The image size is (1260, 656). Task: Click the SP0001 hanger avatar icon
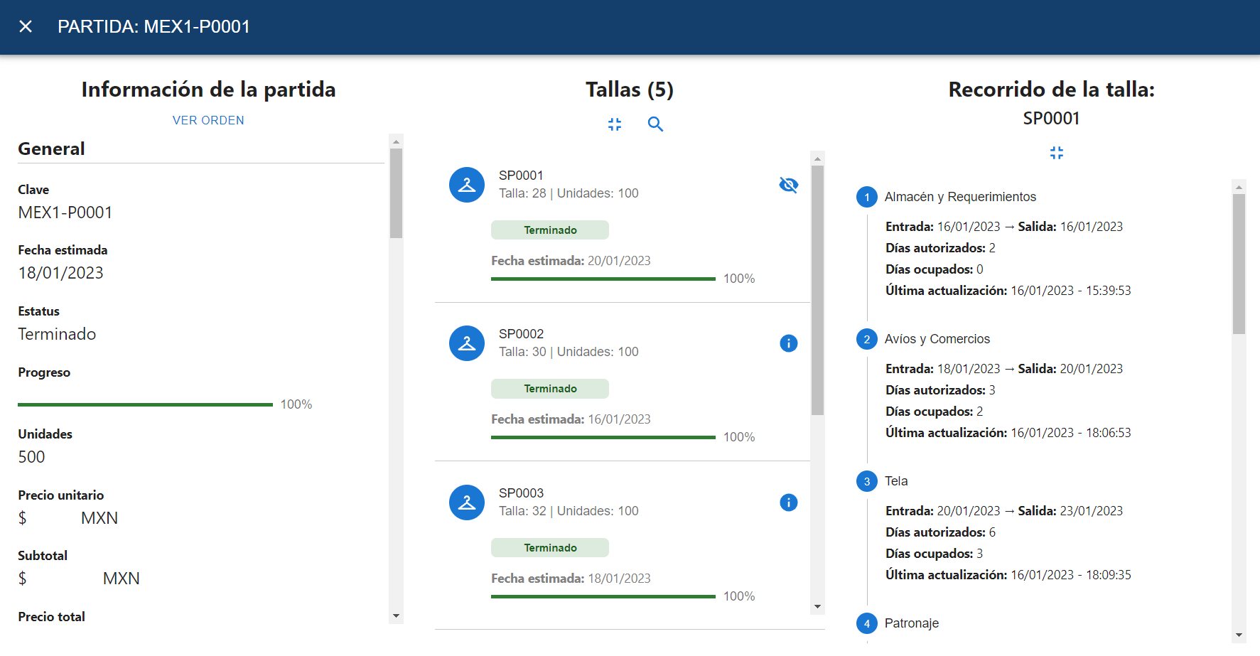(467, 185)
